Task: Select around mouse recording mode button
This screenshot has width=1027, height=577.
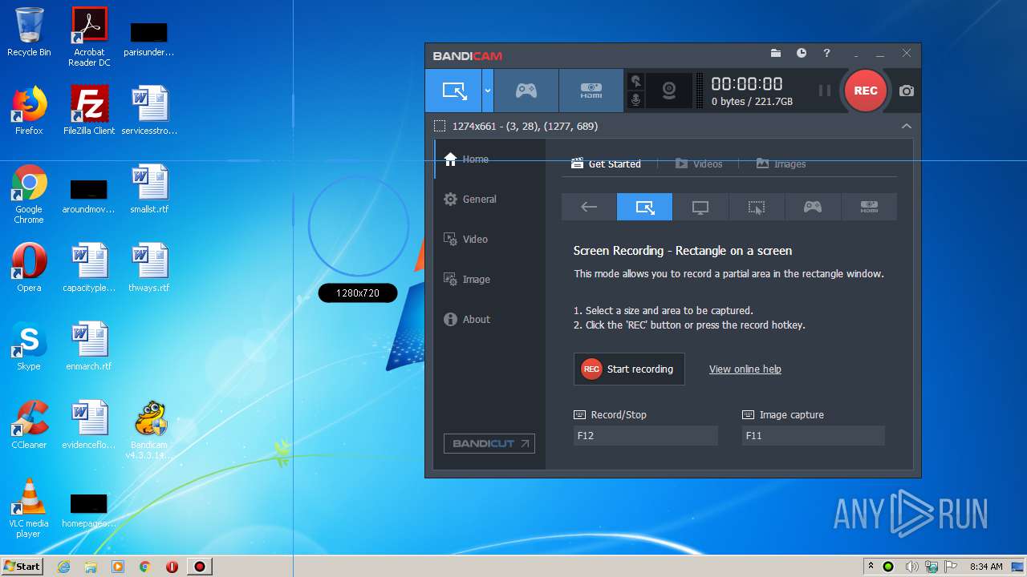Action: (757, 207)
